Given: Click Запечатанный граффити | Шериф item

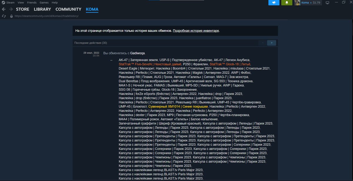Looking at the screenshot, I should click(160, 123).
